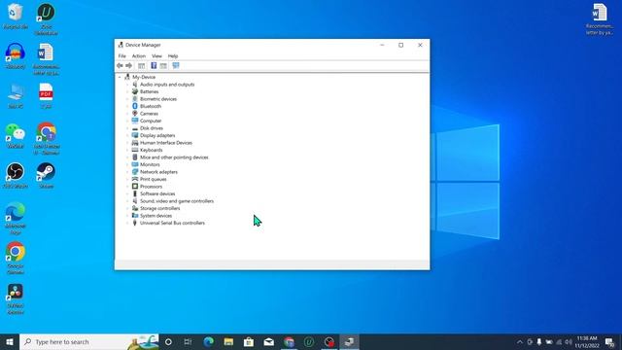Toggle the Show/Hide Action Pane toolbar icon
The height and width of the screenshot is (350, 622).
coord(163,65)
